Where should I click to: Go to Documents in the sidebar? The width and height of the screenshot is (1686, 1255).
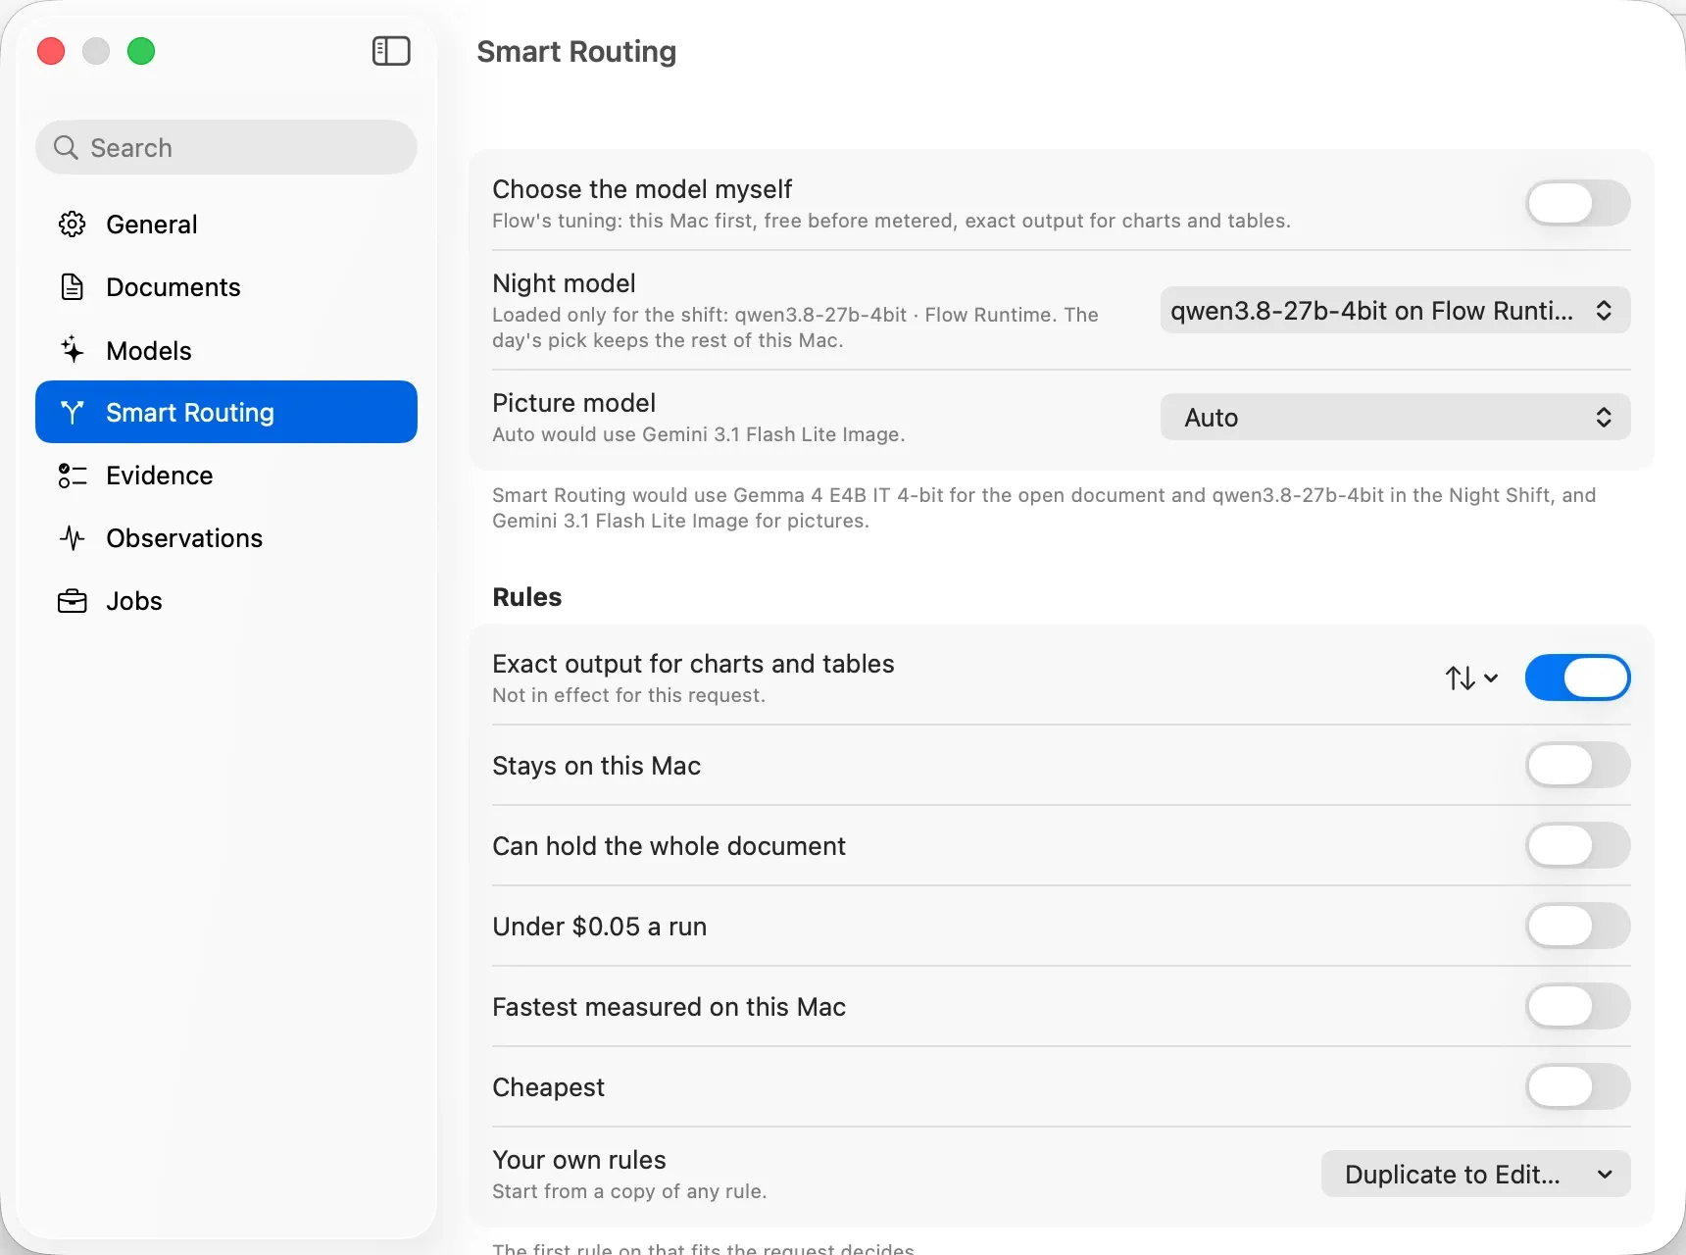[226, 287]
